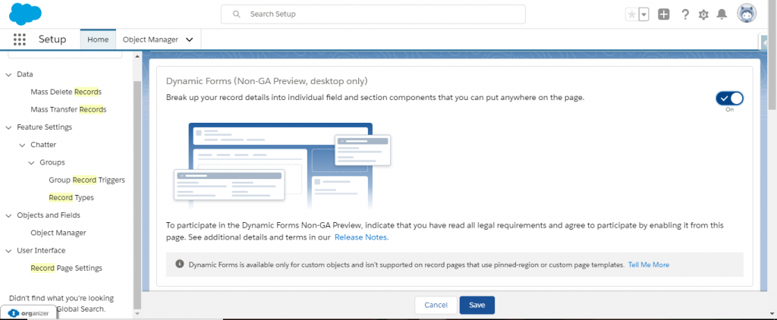
Task: Open the Release Notes link
Action: (x=362, y=237)
